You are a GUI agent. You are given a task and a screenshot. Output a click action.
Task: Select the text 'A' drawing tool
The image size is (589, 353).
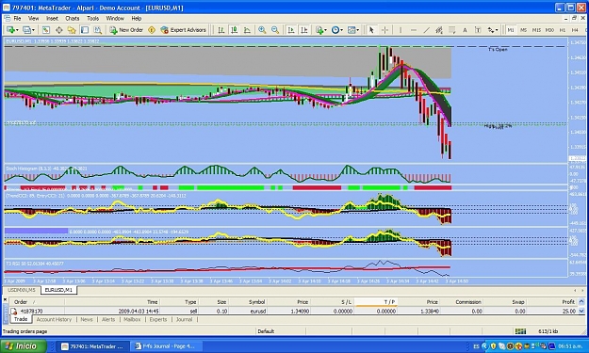click(465, 30)
